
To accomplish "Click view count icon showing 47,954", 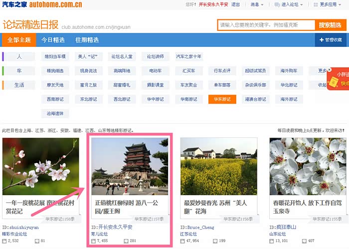I will pos(182,241).
